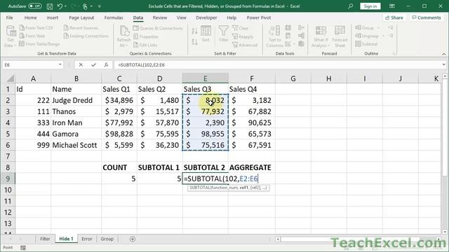Click the Sign in button
This screenshot has height=252, width=449.
370,6
